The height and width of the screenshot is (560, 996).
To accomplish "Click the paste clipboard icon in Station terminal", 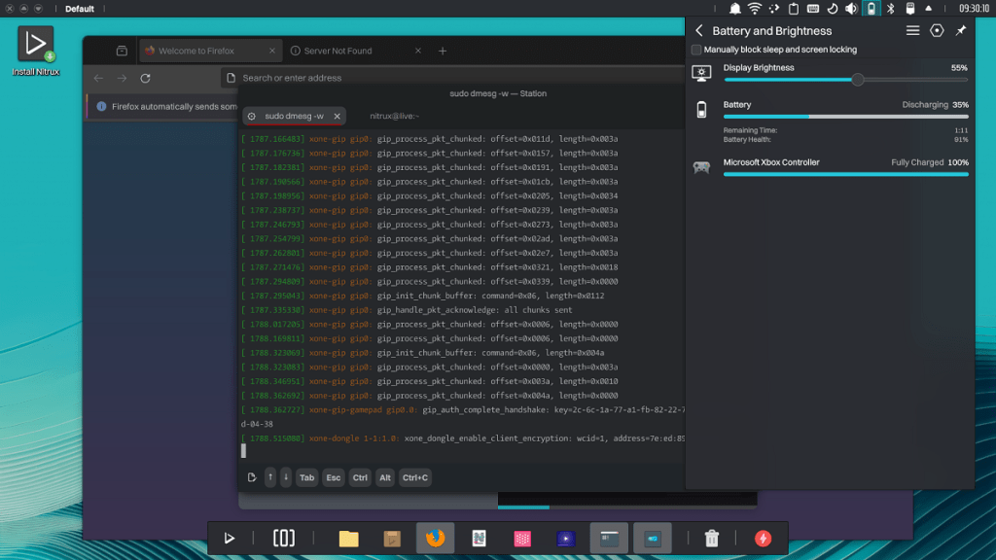I will [251, 477].
